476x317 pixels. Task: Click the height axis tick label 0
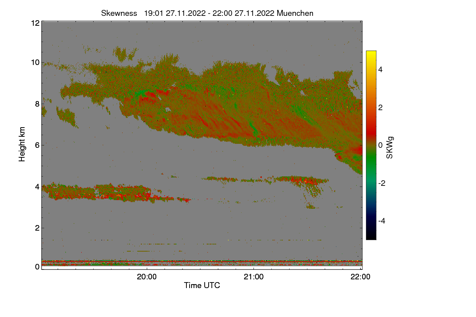click(x=37, y=267)
